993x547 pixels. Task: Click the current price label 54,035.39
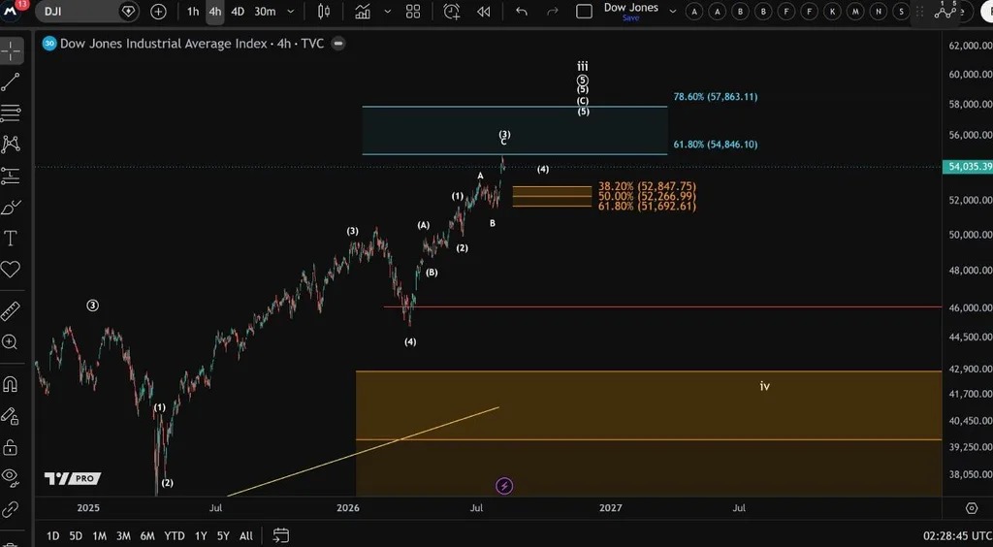[968, 167]
